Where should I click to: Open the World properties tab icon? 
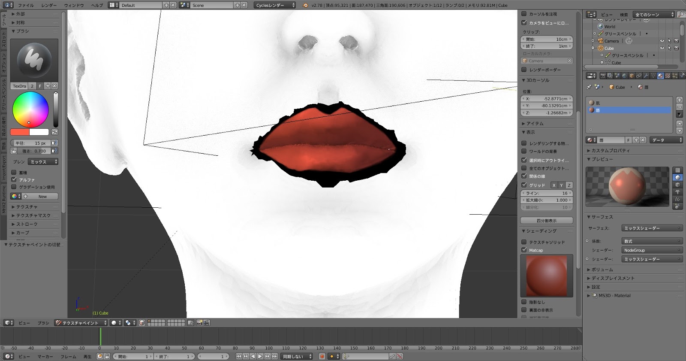tap(624, 76)
